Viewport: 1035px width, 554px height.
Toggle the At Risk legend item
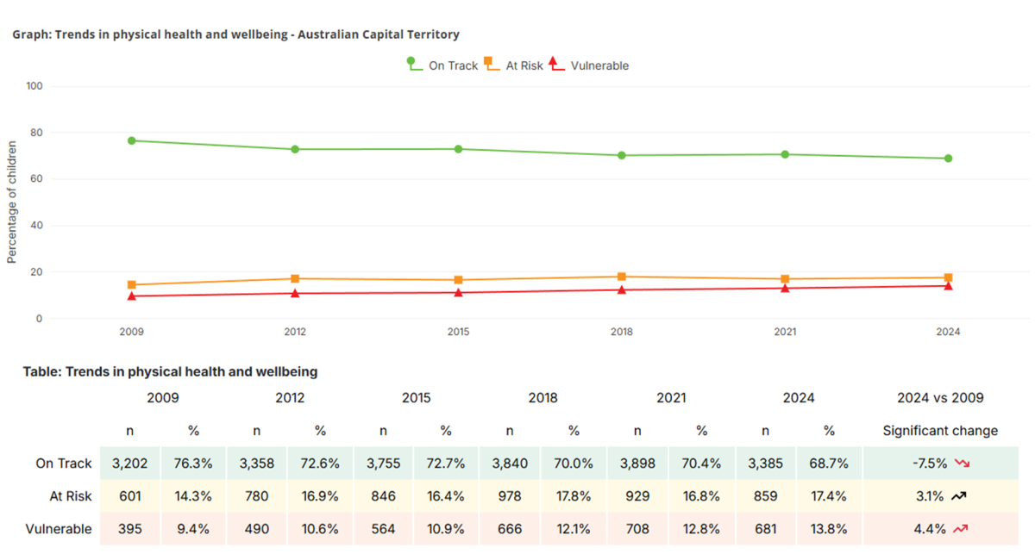pos(513,65)
